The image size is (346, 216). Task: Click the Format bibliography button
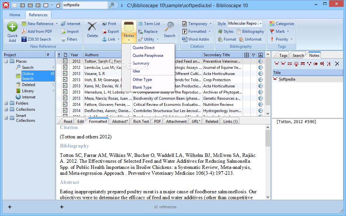(227, 39)
